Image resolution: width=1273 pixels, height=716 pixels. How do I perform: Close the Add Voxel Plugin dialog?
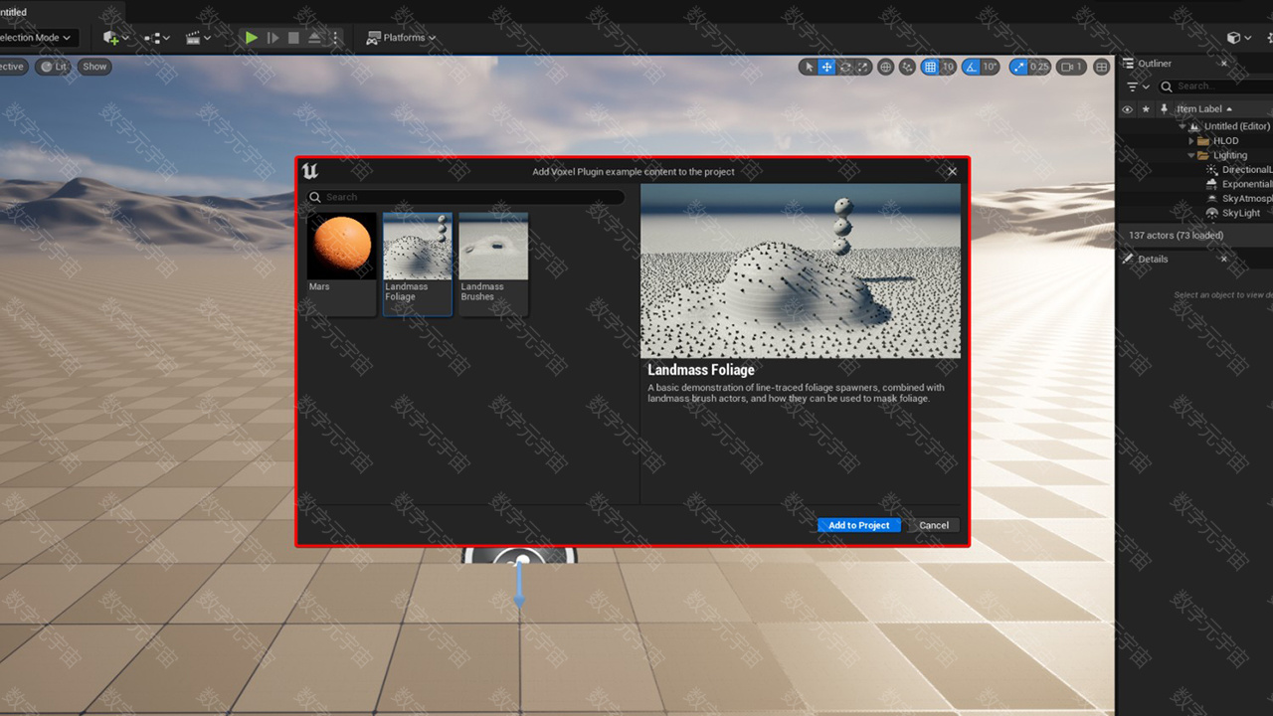(952, 171)
